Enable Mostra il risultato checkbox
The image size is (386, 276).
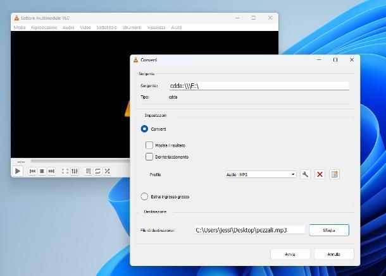[x=149, y=145]
